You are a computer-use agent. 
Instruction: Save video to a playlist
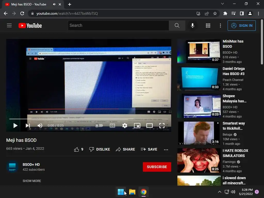[x=149, y=149]
